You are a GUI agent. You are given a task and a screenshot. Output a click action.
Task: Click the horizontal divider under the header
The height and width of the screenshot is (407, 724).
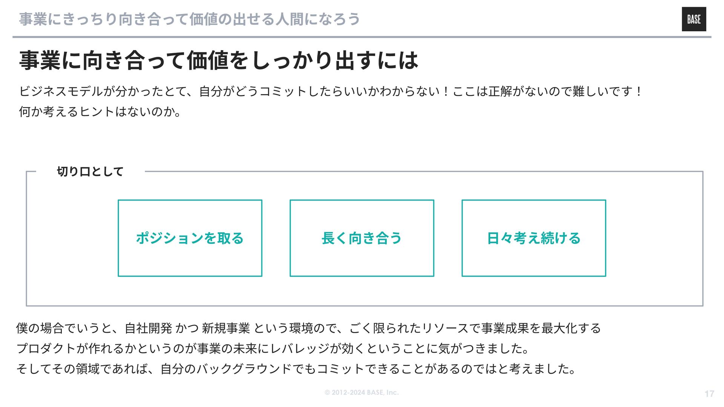(x=362, y=37)
